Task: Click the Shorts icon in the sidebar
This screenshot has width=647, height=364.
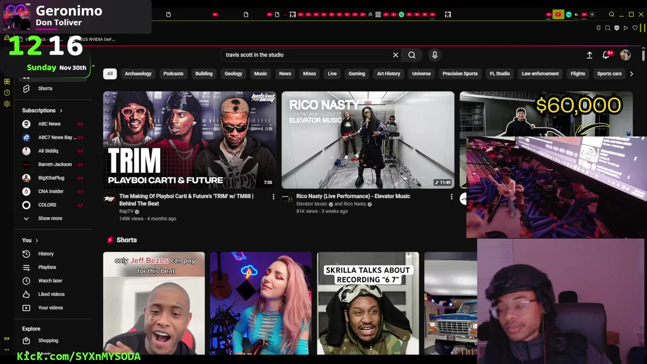Action: 26,88
